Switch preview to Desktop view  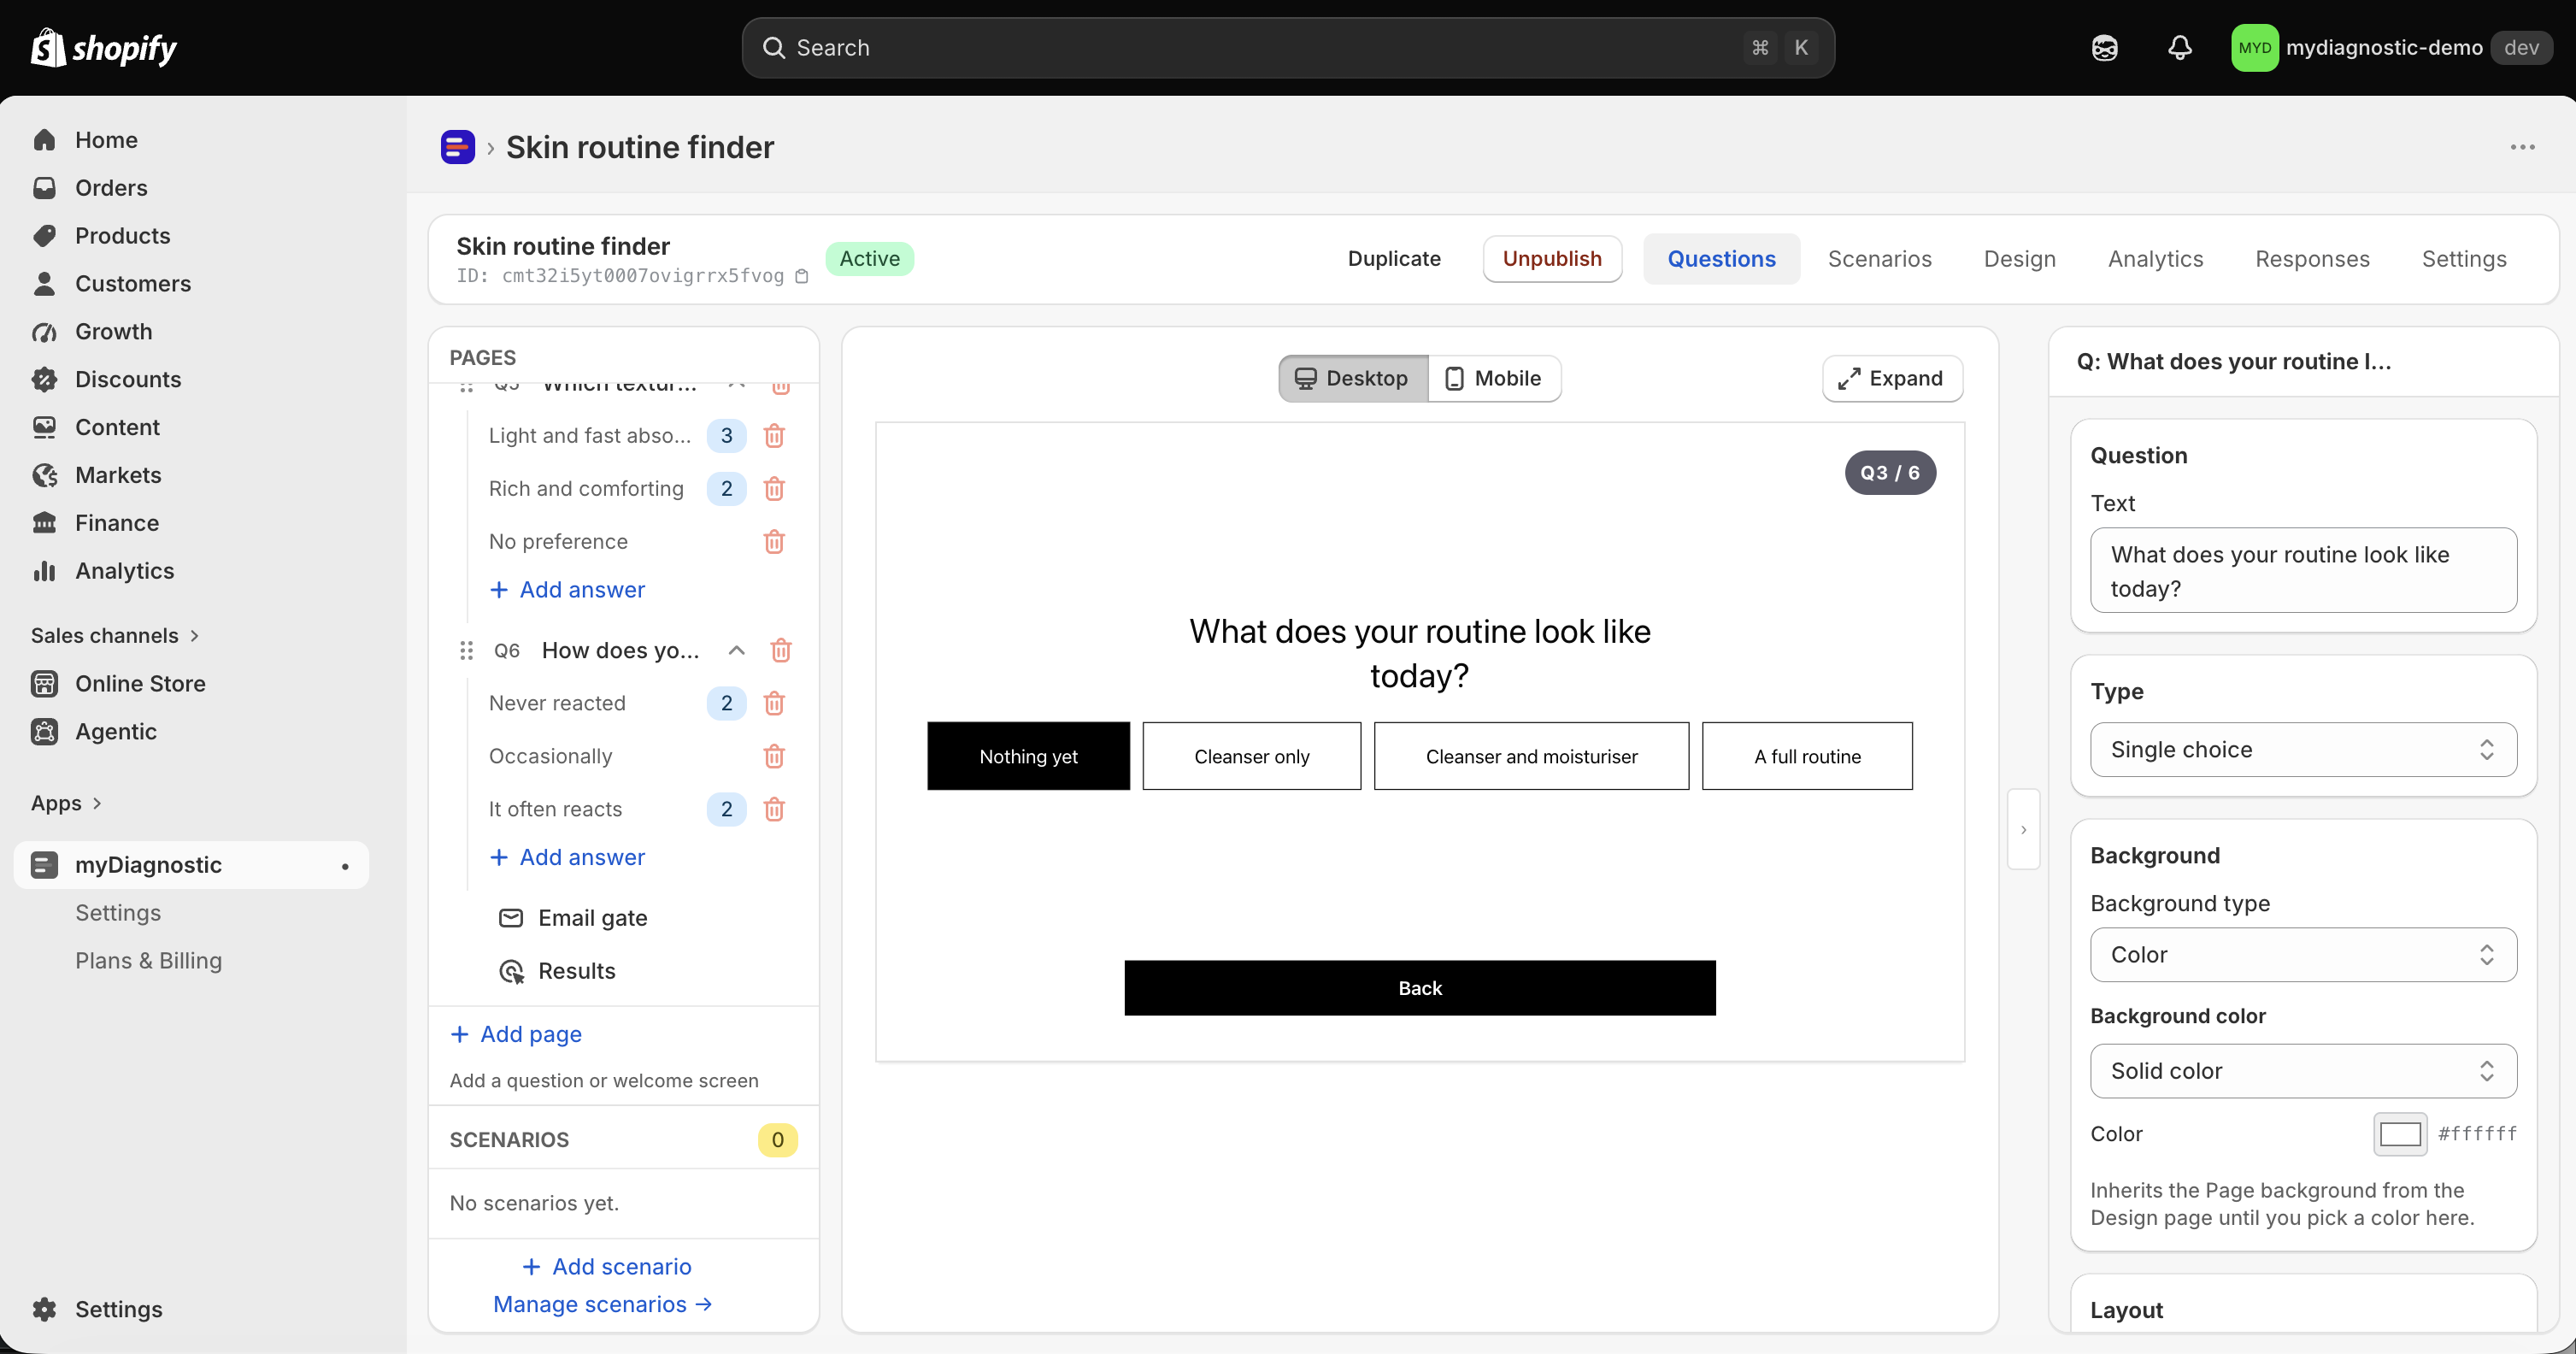pos(1353,379)
